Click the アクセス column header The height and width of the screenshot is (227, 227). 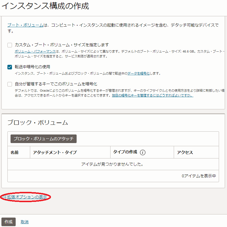click(185, 152)
